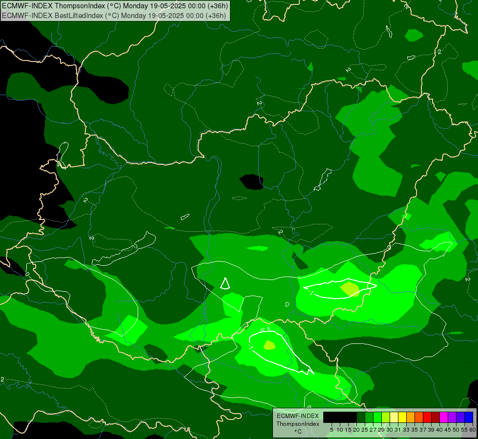Pick the pure blue 55–60 legend swatch
The height and width of the screenshot is (439, 478).
coord(469,417)
